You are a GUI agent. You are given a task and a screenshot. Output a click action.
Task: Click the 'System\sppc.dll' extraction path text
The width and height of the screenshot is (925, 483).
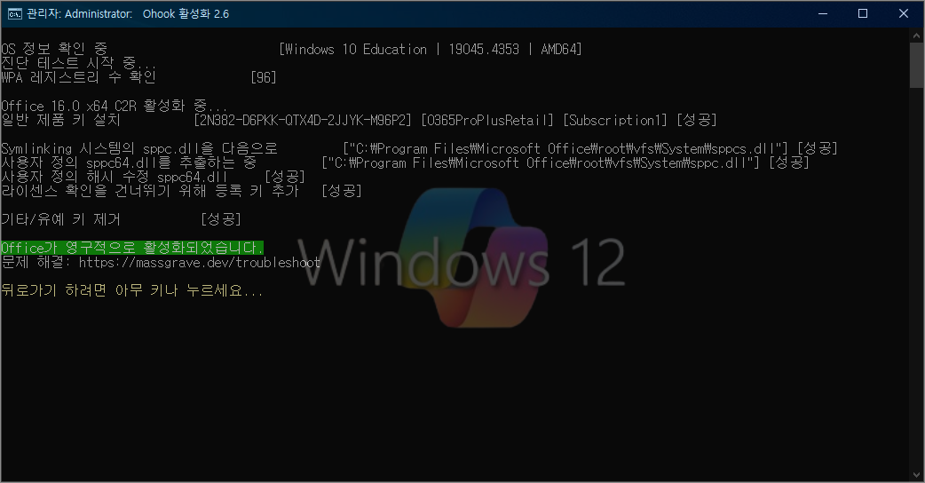[x=541, y=162]
